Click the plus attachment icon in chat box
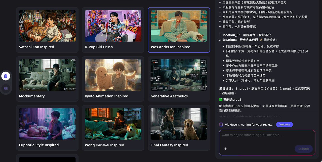322x162 pixels. click(225, 149)
